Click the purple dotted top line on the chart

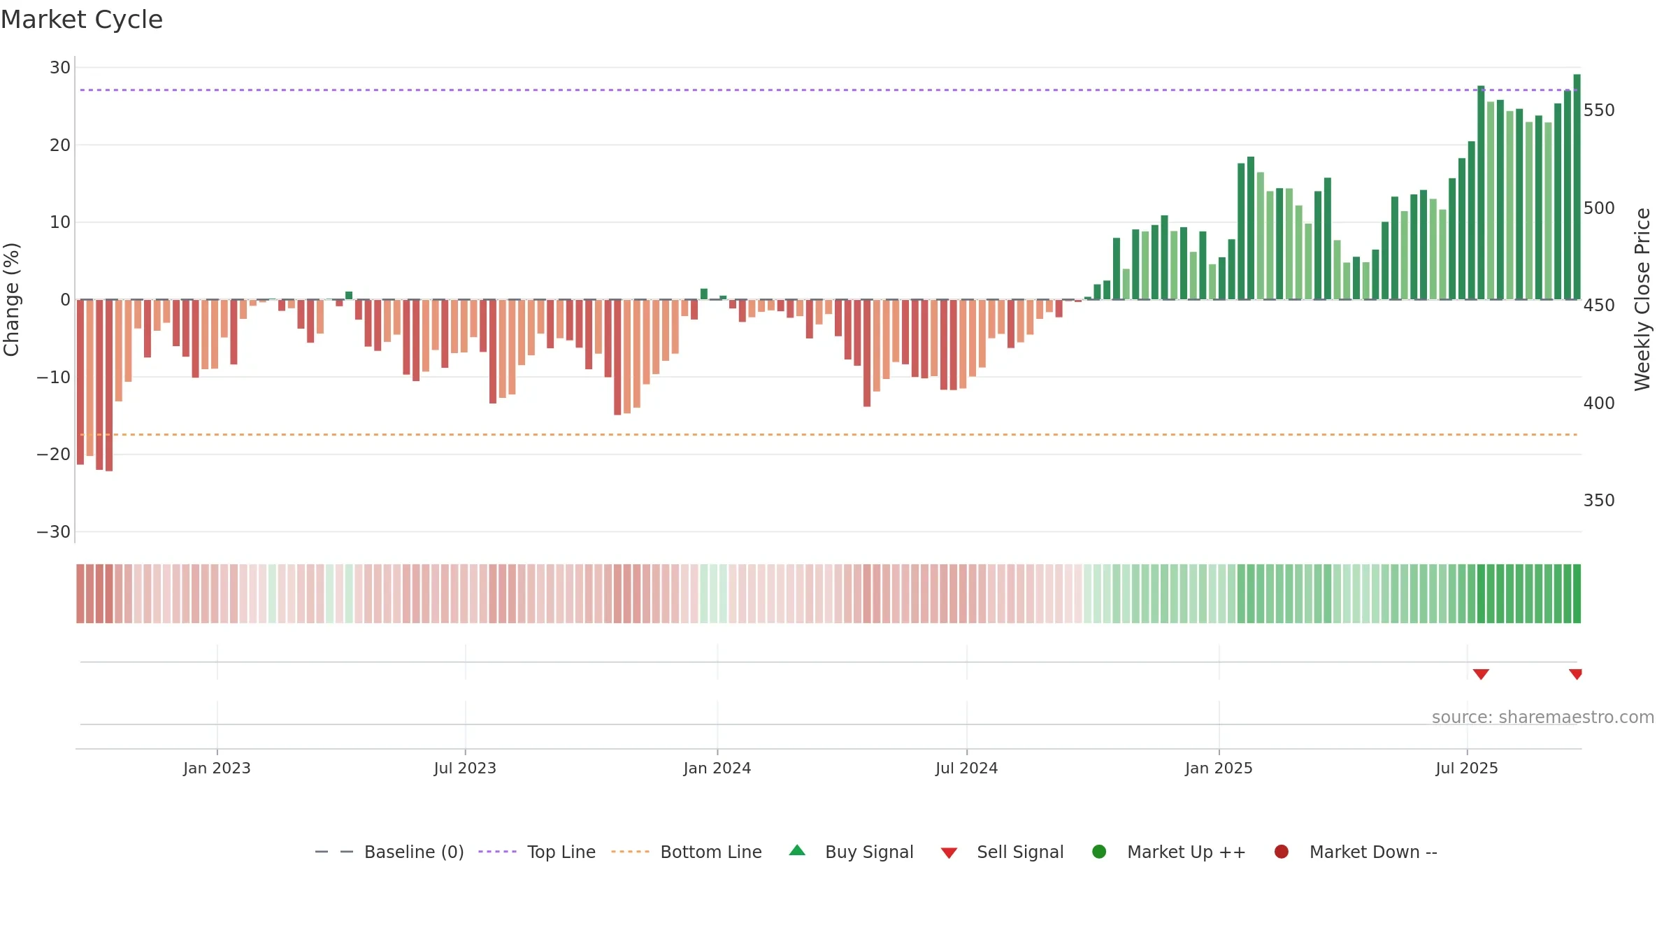(x=829, y=90)
